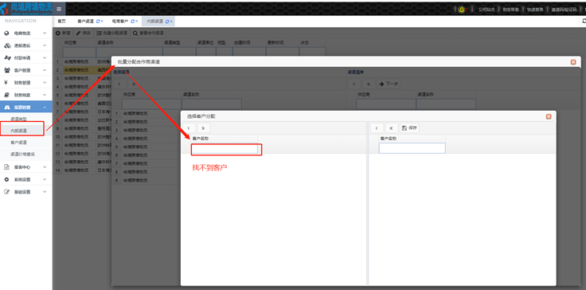
Task: Click 渠道名称 filter field under 下一步 panel
Action: point(446,104)
